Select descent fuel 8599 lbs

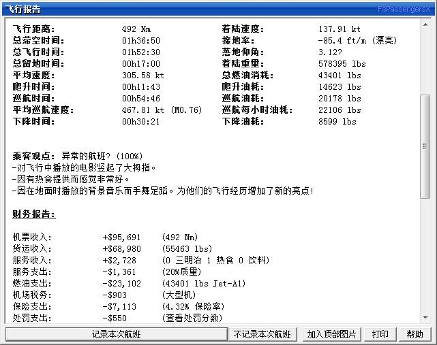pyautogui.click(x=337, y=122)
